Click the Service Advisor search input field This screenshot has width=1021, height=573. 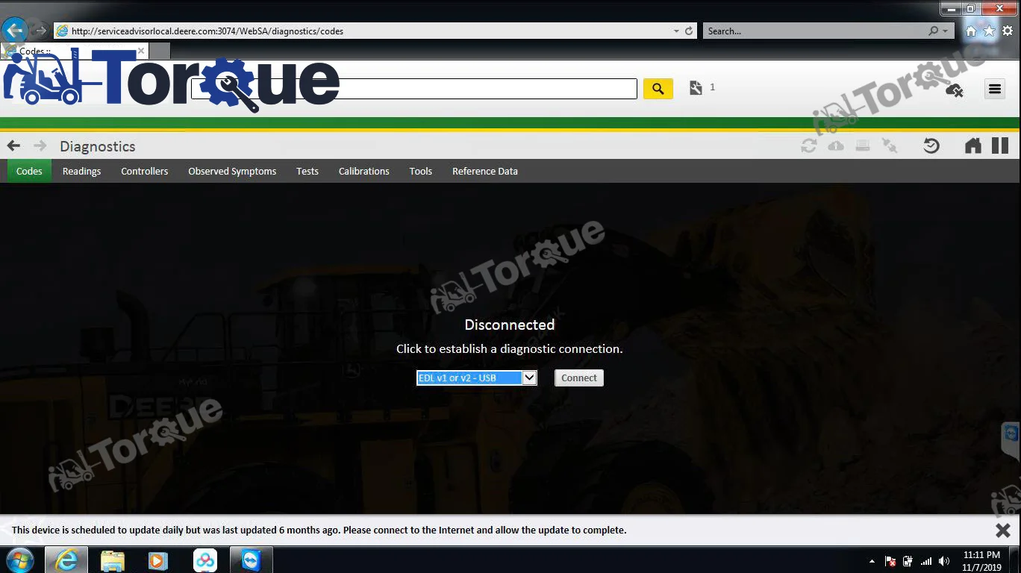pos(414,89)
